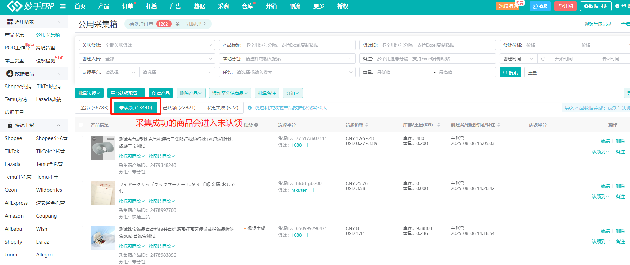Click the help question icon next to 任务 header
Image resolution: width=630 pixels, height=265 pixels.
256,125
